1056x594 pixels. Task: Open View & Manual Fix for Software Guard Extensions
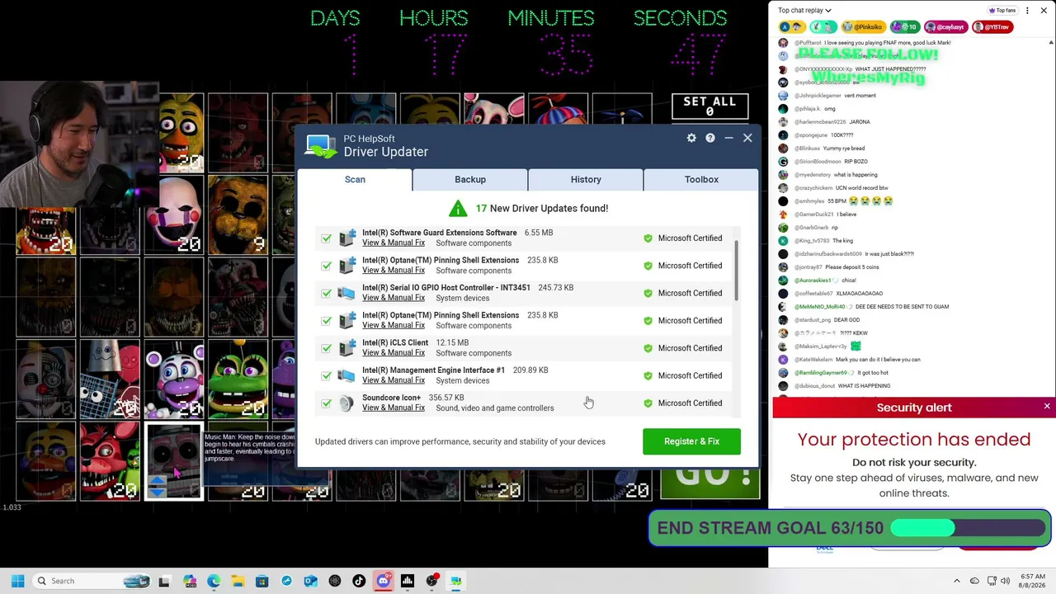click(394, 243)
